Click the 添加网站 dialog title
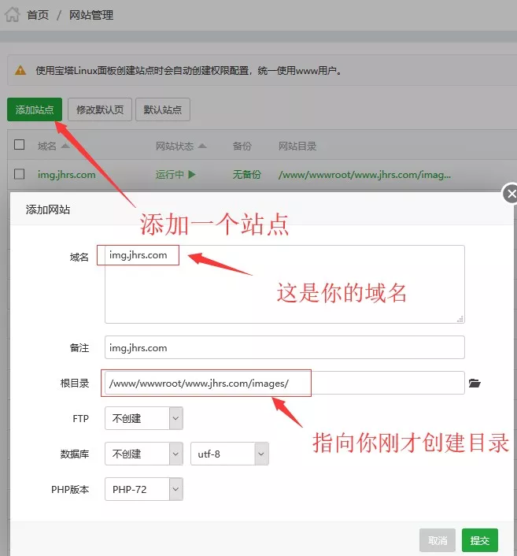Image resolution: width=517 pixels, height=556 pixels. pos(48,209)
